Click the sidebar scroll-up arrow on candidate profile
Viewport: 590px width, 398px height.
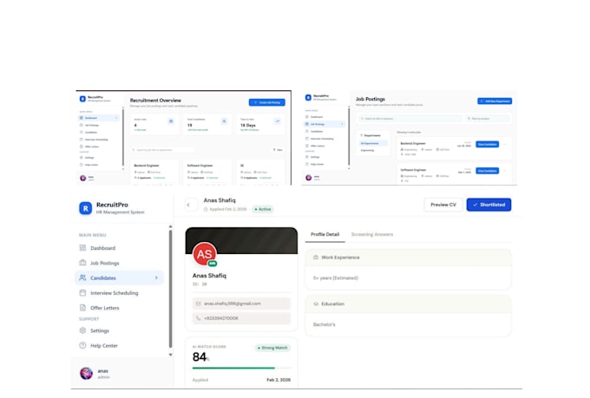coord(170,227)
